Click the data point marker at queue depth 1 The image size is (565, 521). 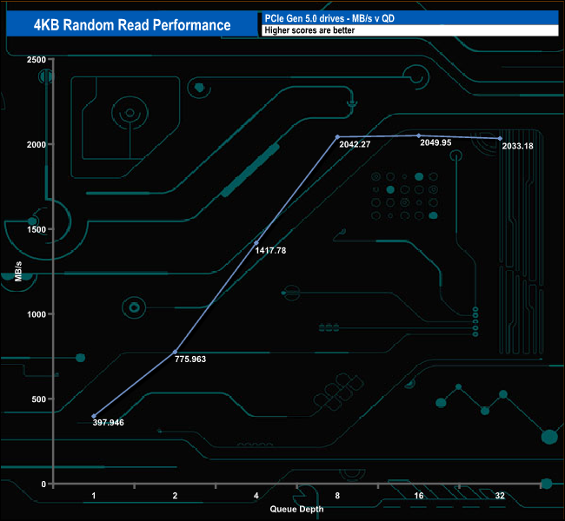94,416
